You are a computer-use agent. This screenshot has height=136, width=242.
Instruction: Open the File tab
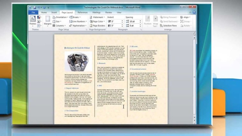33,12
